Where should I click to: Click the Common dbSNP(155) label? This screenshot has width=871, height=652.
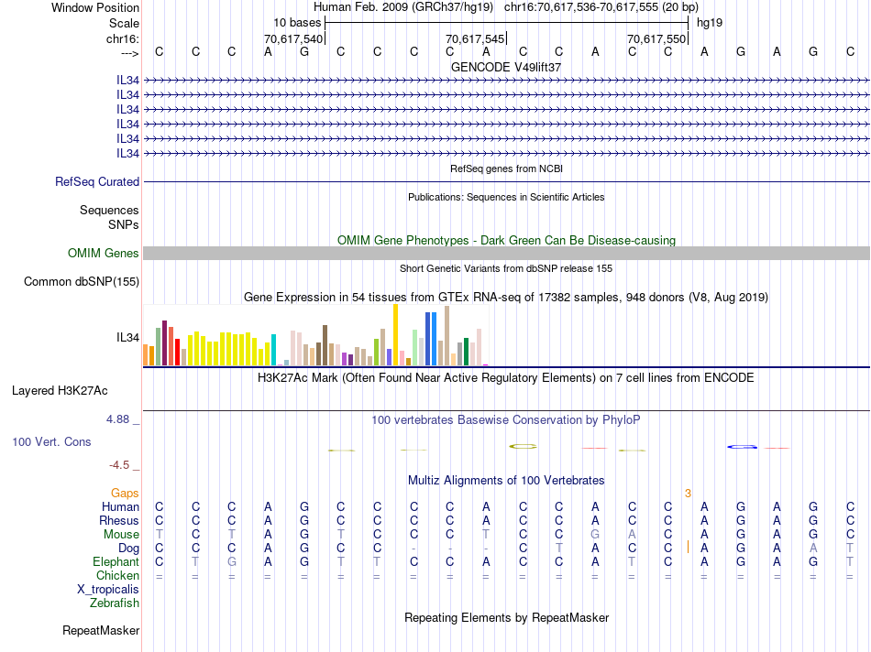point(82,282)
